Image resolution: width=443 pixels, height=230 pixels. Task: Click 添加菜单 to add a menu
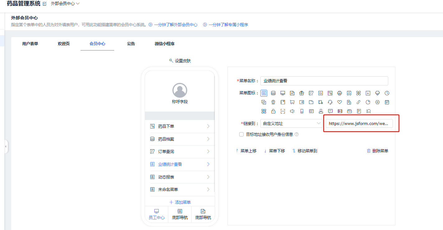[x=180, y=202]
